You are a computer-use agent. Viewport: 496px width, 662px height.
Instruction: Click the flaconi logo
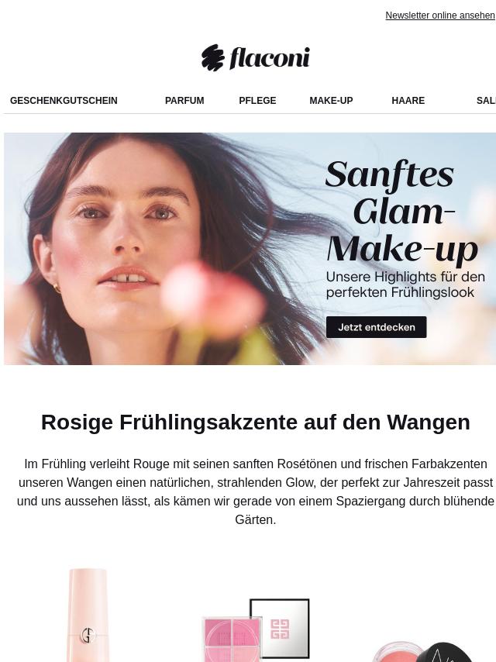coord(256,57)
